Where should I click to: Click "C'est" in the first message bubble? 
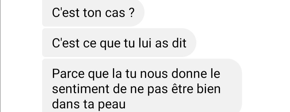pyautogui.click(x=66, y=13)
